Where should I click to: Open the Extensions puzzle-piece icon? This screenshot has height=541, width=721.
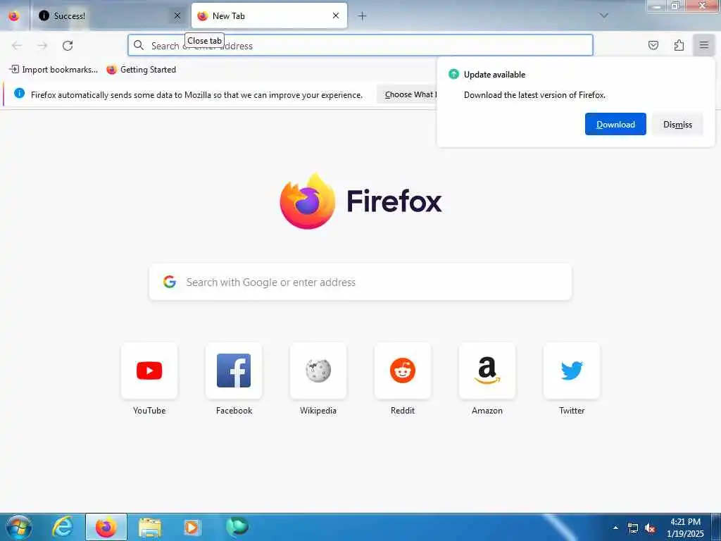[679, 45]
